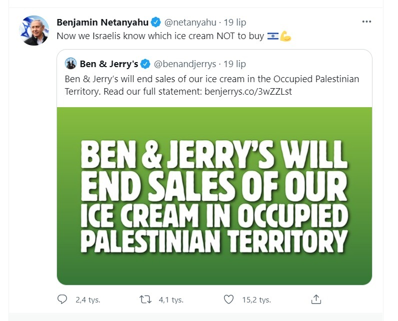Like the tweet with the heart icon
This screenshot has width=398, height=321.
[229, 300]
